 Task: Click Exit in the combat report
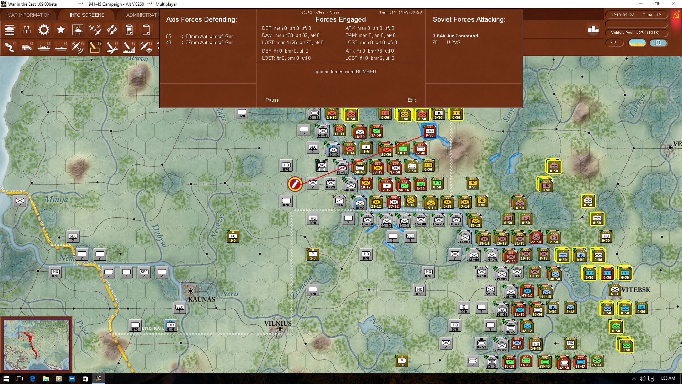412,100
